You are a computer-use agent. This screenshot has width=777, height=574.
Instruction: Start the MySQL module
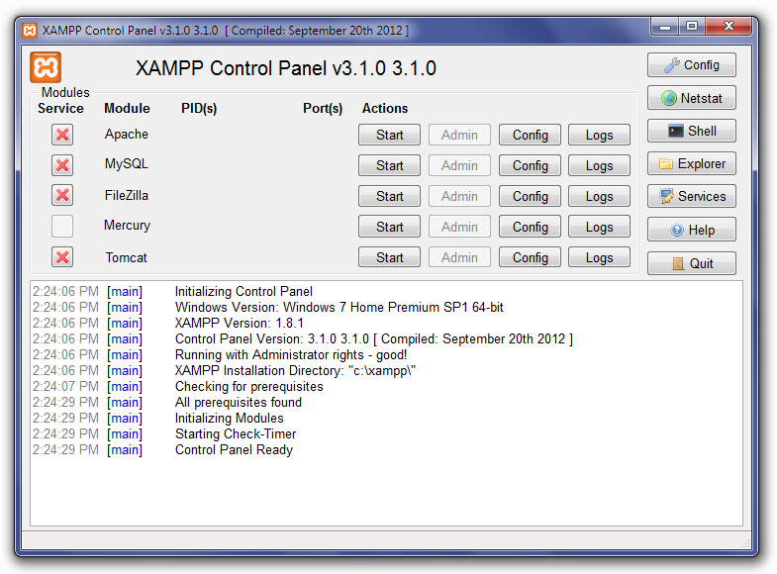click(x=390, y=165)
